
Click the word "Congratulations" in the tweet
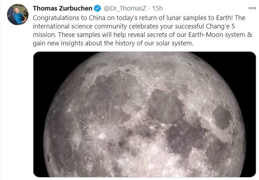pos(56,18)
